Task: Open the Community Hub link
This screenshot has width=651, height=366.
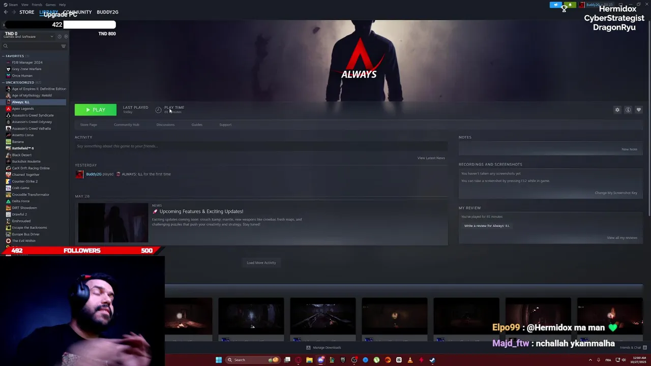Action: click(x=127, y=125)
